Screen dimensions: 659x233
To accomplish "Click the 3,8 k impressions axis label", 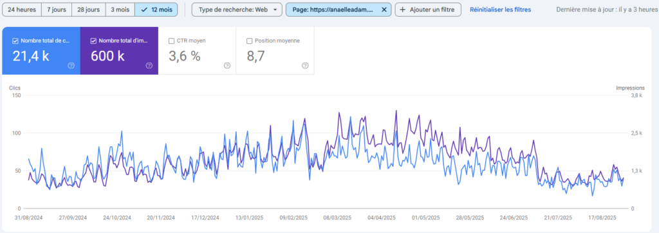I will pyautogui.click(x=637, y=96).
